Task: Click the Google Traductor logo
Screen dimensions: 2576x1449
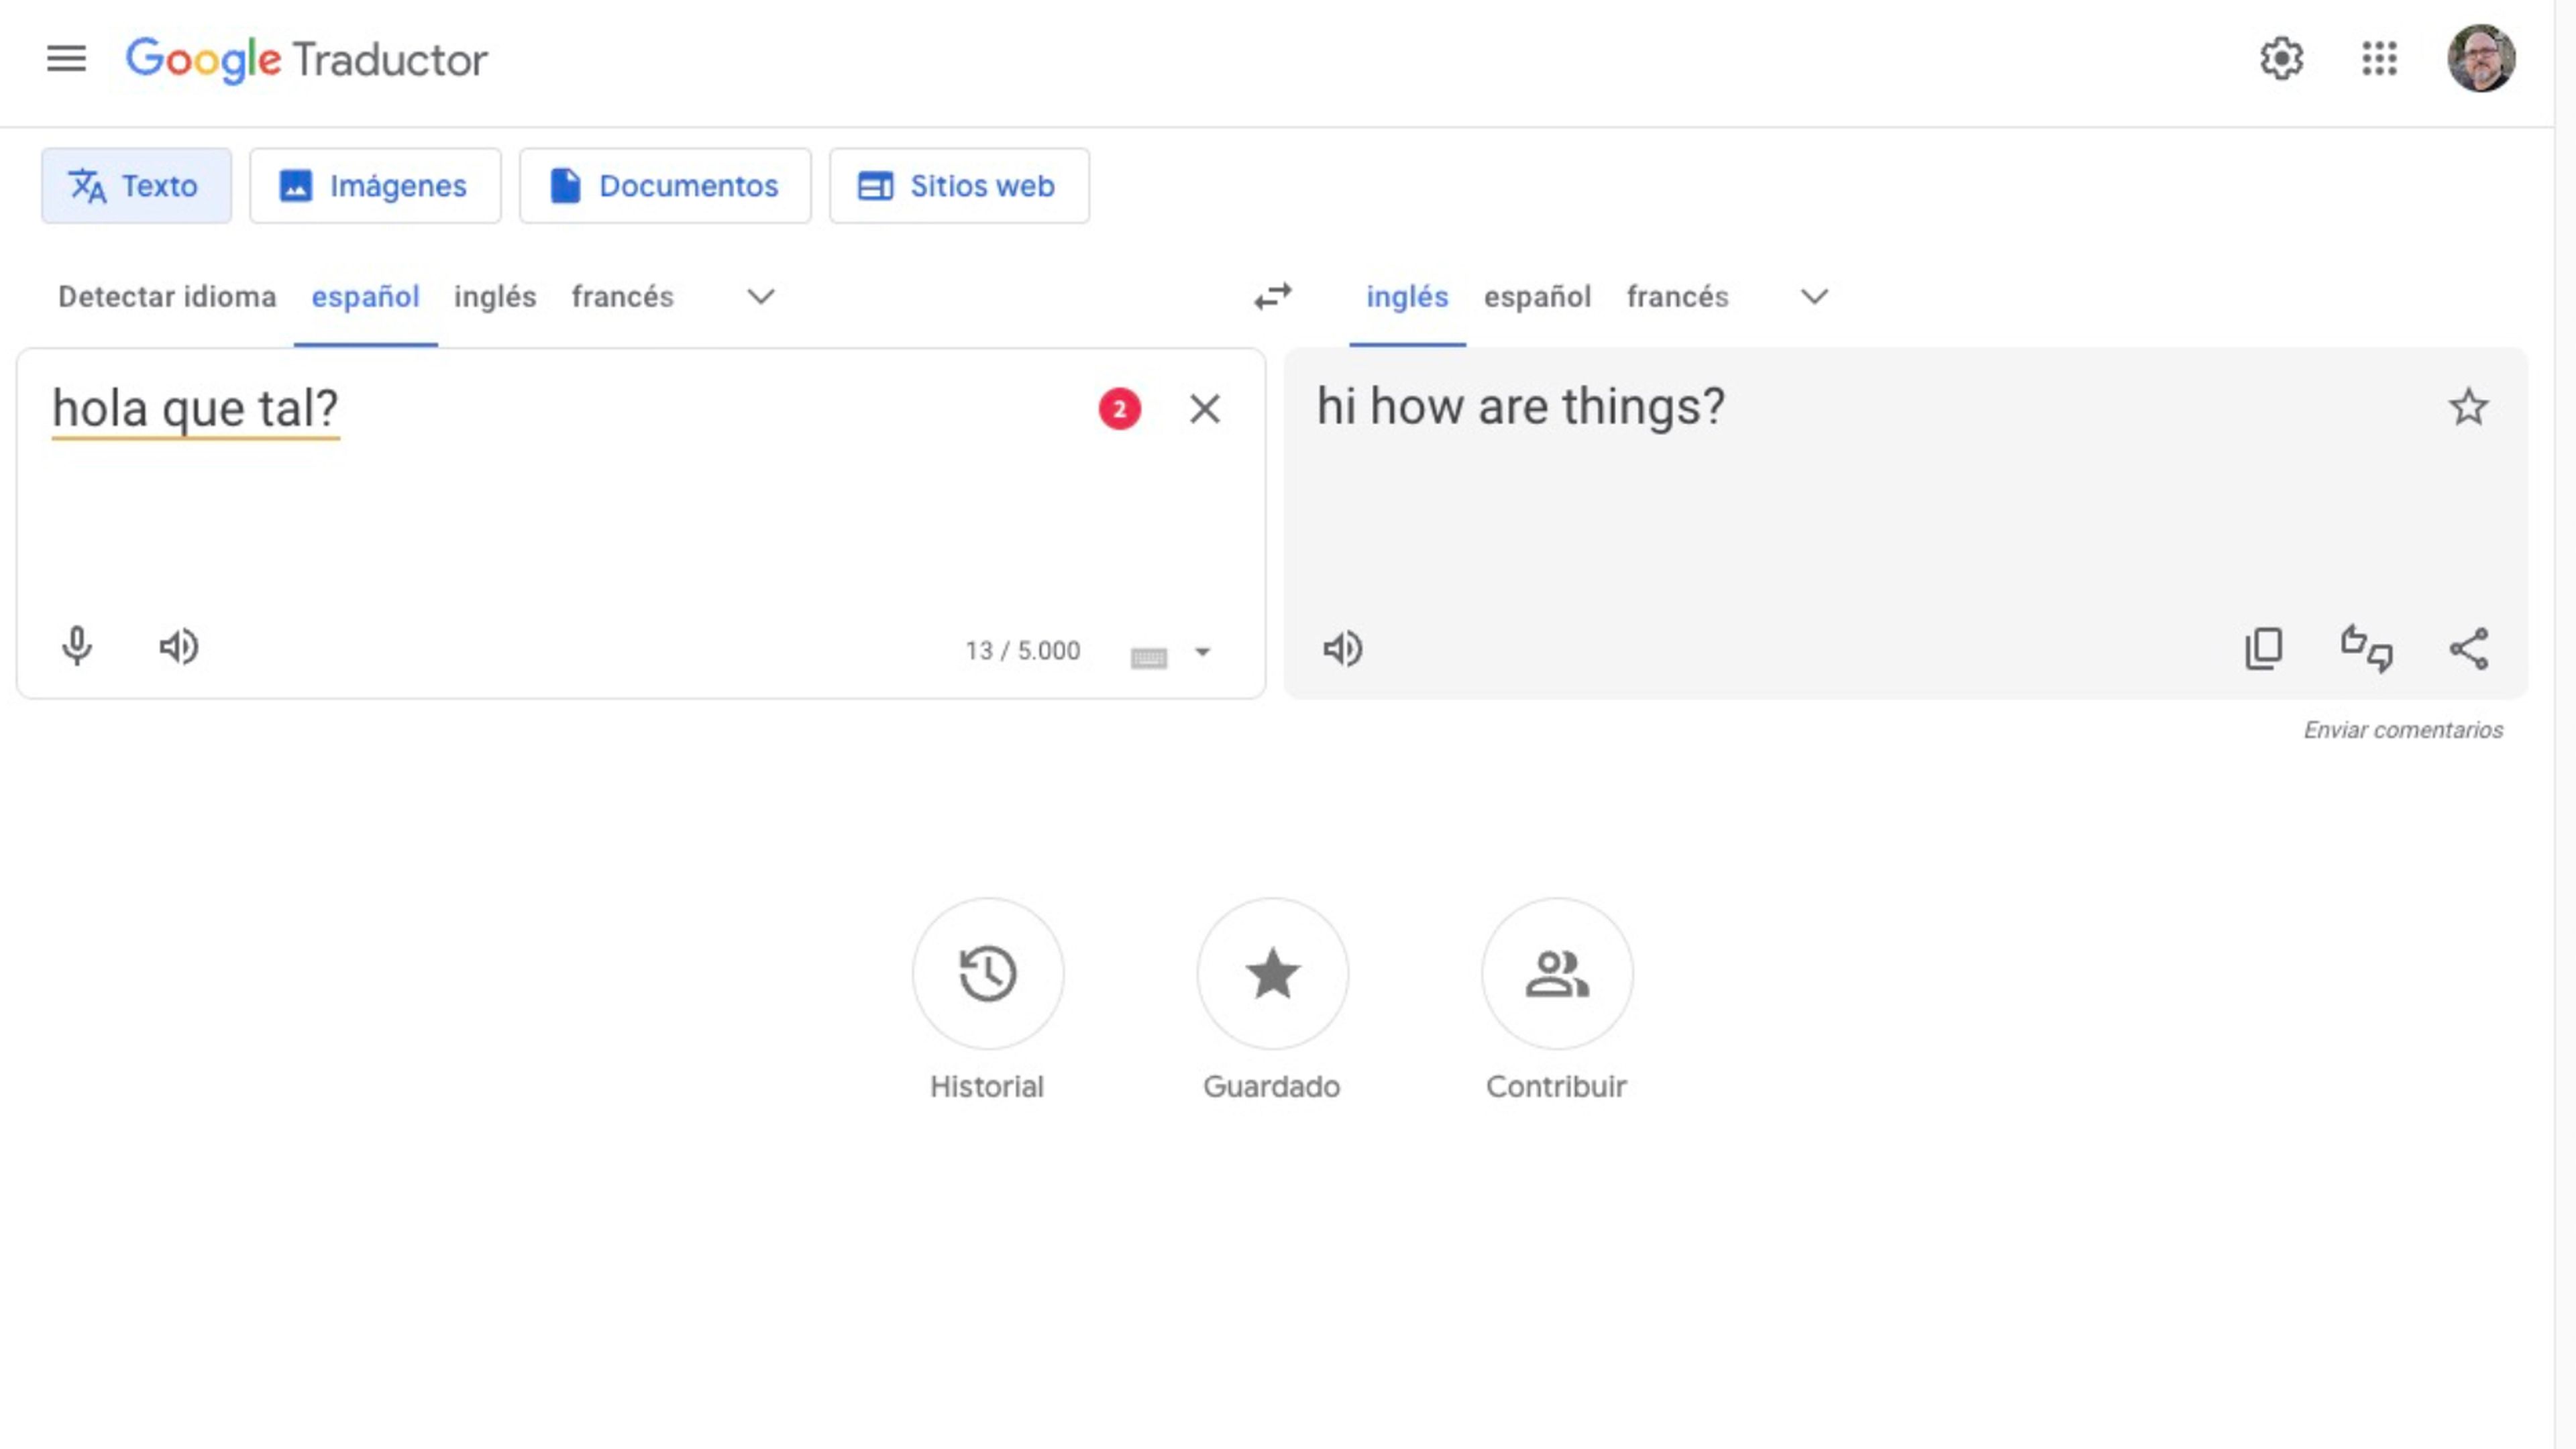Action: tap(306, 60)
